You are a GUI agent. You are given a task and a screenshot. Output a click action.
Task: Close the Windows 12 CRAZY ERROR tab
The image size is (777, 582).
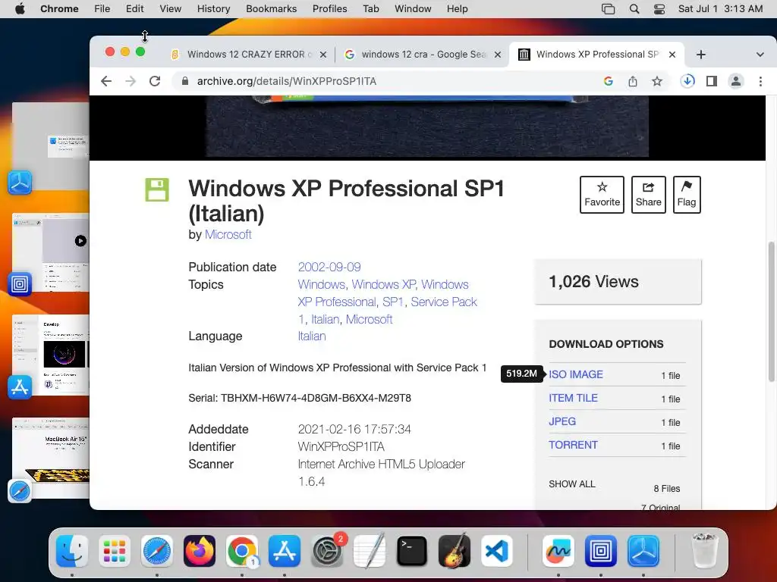323,55
